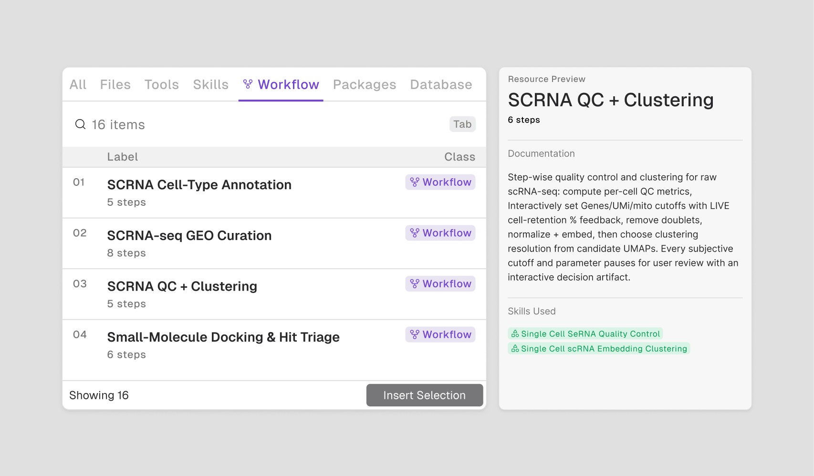This screenshot has width=814, height=476.
Task: Click the Documentation section label
Action: pyautogui.click(x=541, y=153)
